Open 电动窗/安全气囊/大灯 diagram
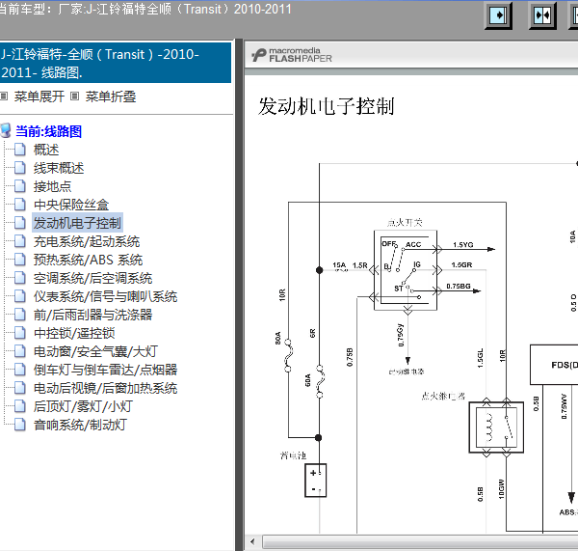Viewport: 578px width, 551px height. 95,351
